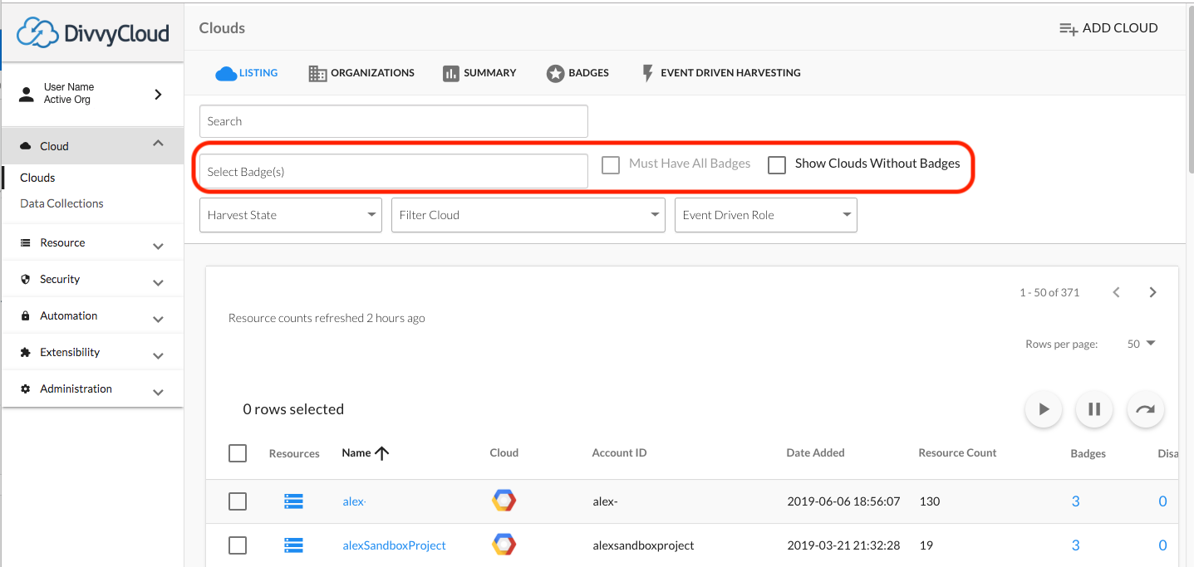Open resources icon for alexSandboxProject row

(293, 545)
